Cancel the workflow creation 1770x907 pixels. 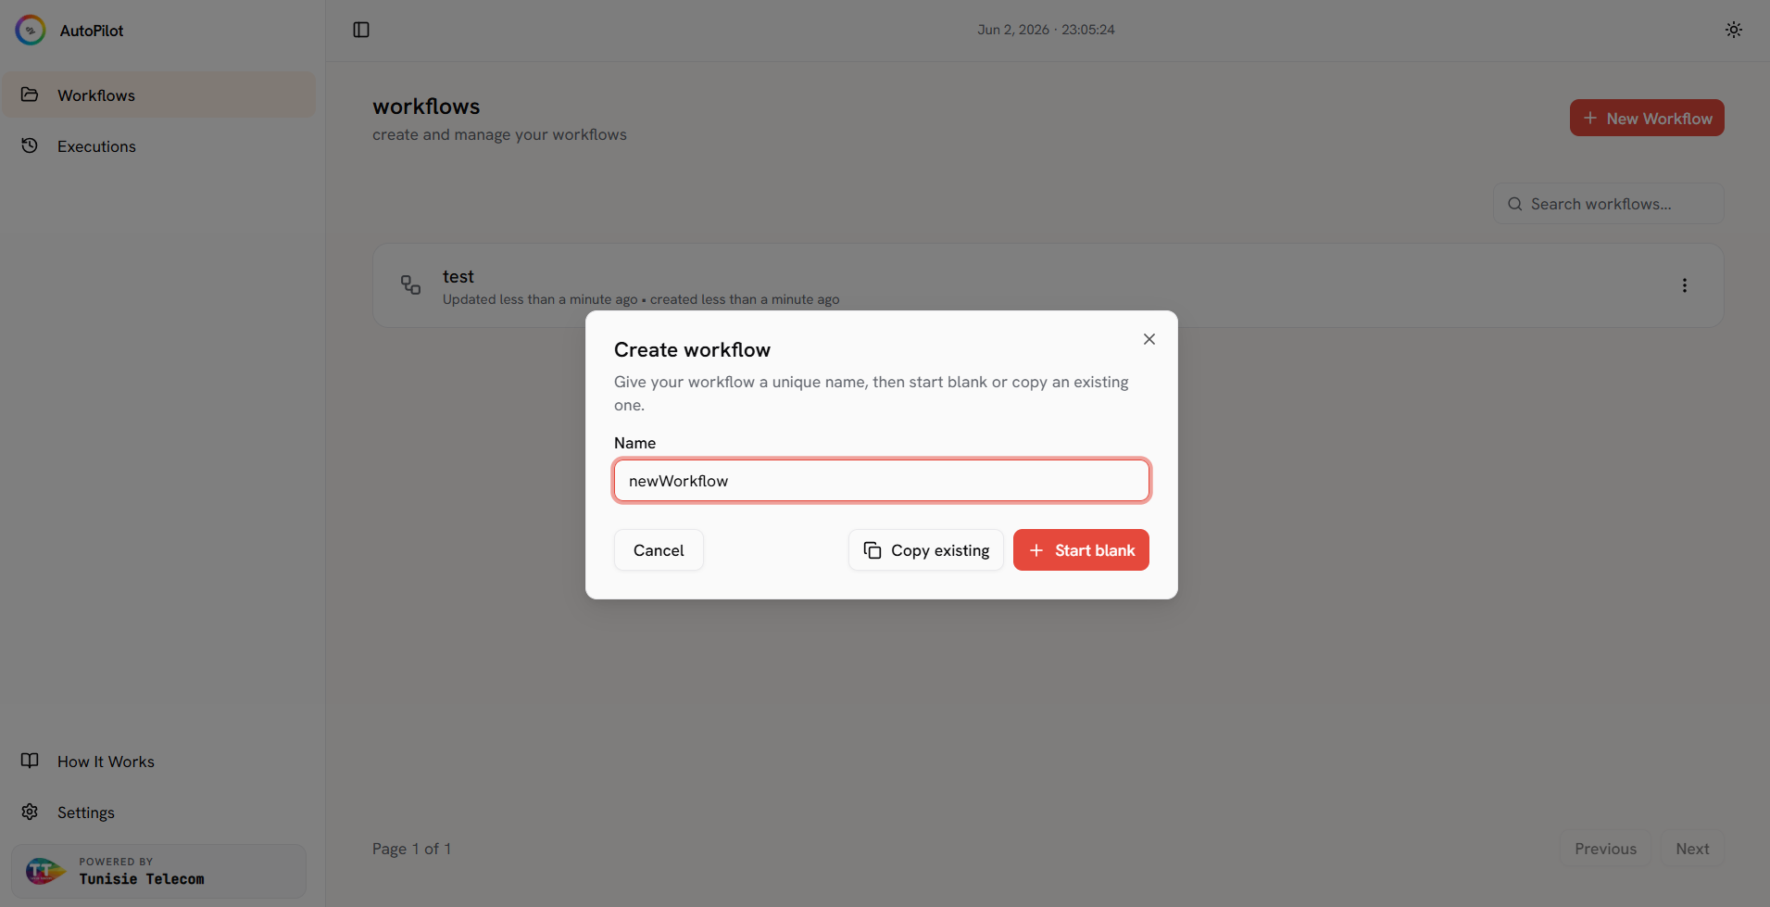[659, 550]
